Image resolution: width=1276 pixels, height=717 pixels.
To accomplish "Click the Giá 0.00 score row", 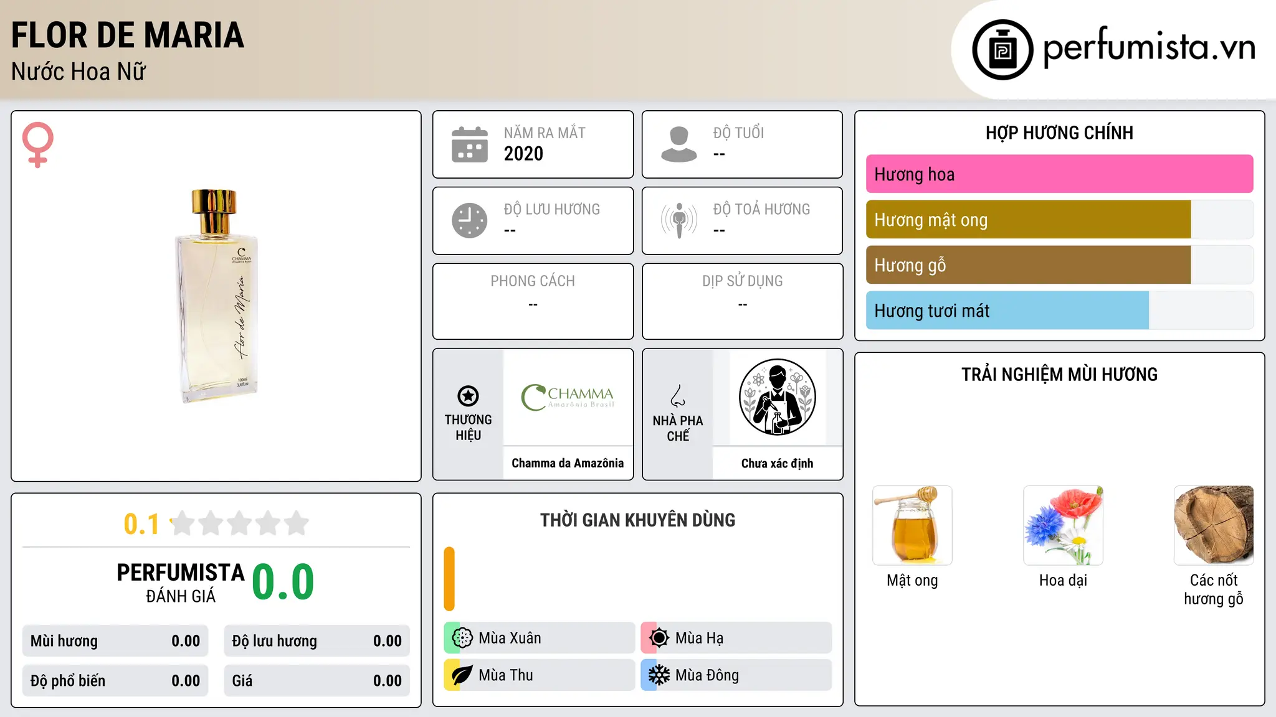I will tap(317, 681).
